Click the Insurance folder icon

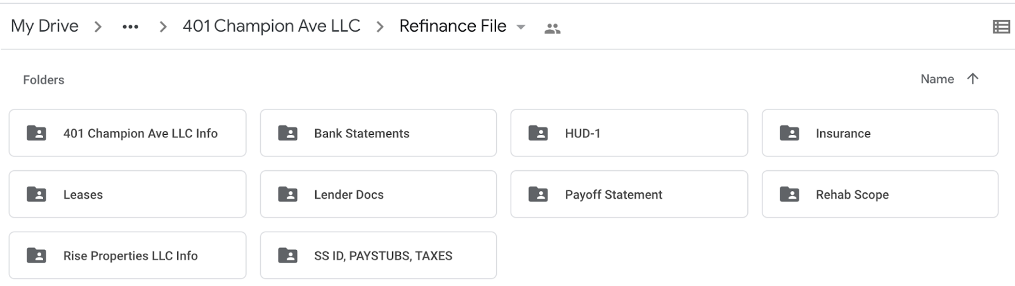[789, 133]
